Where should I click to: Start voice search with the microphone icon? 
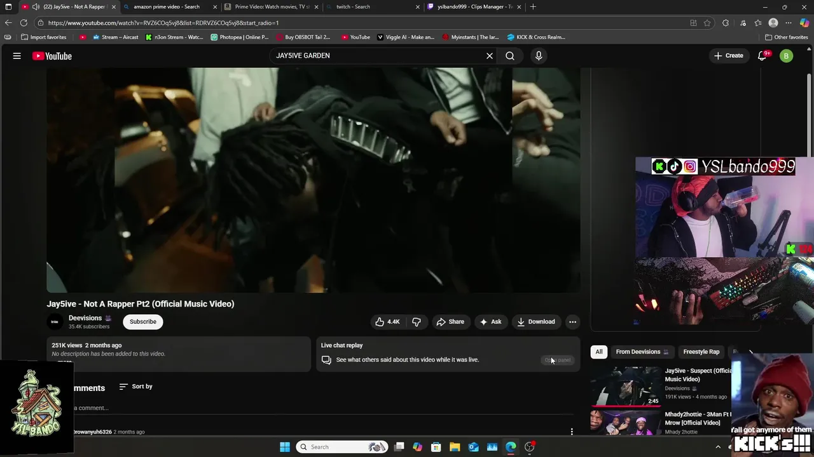pyautogui.click(x=539, y=56)
